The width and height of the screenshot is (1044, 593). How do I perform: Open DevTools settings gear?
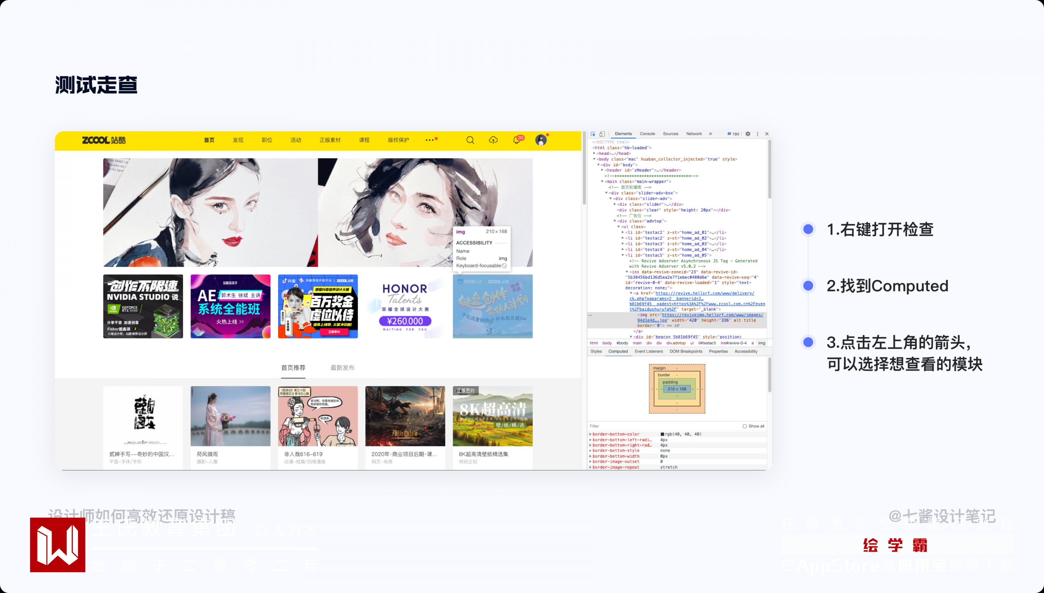(x=748, y=134)
